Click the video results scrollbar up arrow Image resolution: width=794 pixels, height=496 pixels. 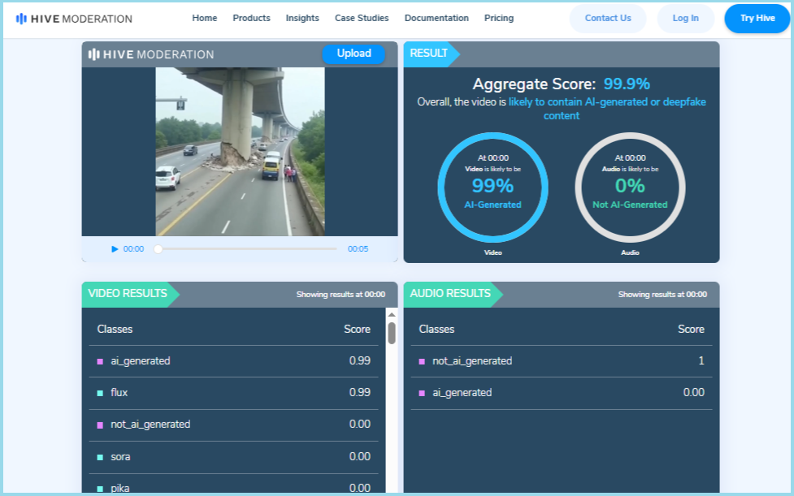392,314
